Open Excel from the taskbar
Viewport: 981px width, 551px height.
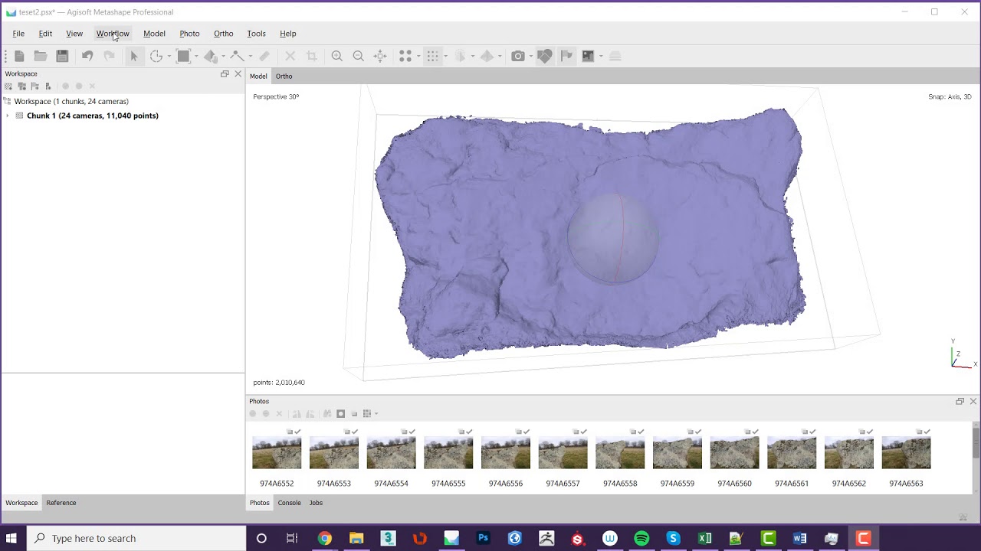[x=704, y=538]
